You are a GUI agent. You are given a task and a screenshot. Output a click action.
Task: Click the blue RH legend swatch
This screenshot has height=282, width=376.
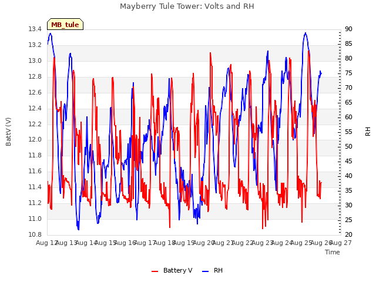click(206, 271)
